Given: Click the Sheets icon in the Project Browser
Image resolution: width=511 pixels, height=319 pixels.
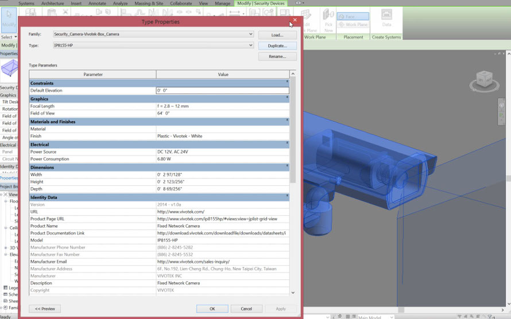Looking at the screenshot, I should [5, 301].
